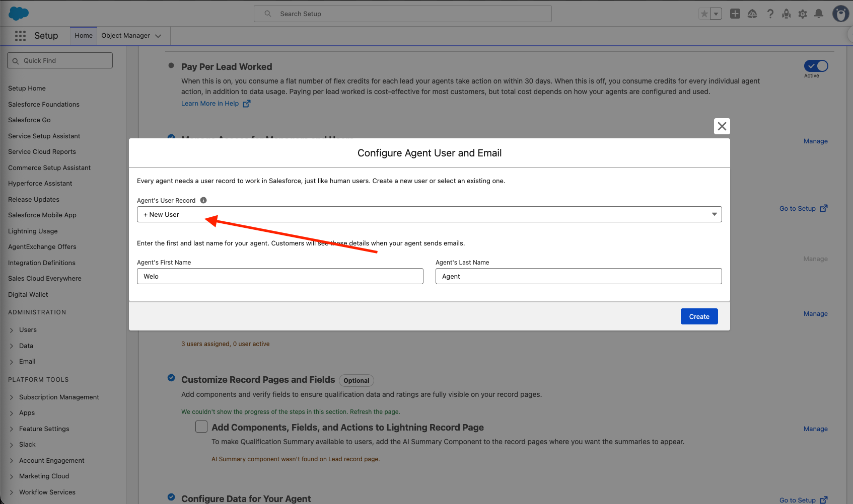
Task: Open the favorites list dropdown arrow
Action: pyautogui.click(x=716, y=14)
